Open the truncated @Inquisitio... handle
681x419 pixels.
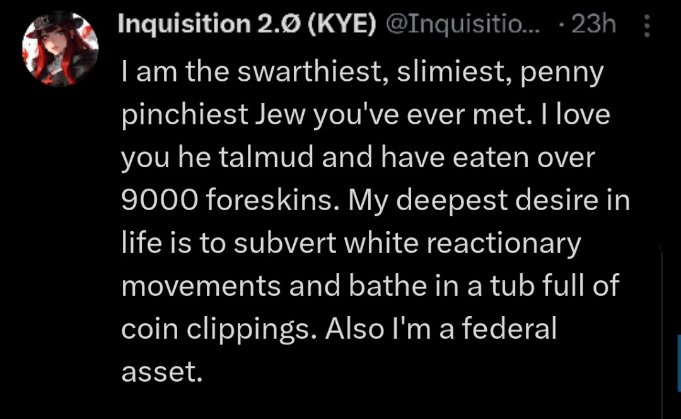pos(462,25)
